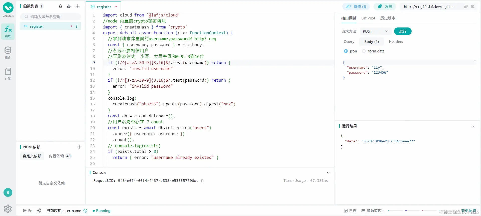Click the "data" result value text
The width and height of the screenshot is (481, 216).
tap(388, 141)
